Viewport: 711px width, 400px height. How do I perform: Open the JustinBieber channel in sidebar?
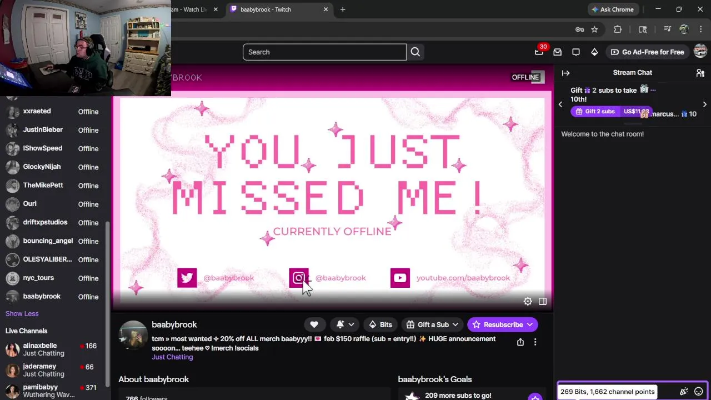pos(53,130)
